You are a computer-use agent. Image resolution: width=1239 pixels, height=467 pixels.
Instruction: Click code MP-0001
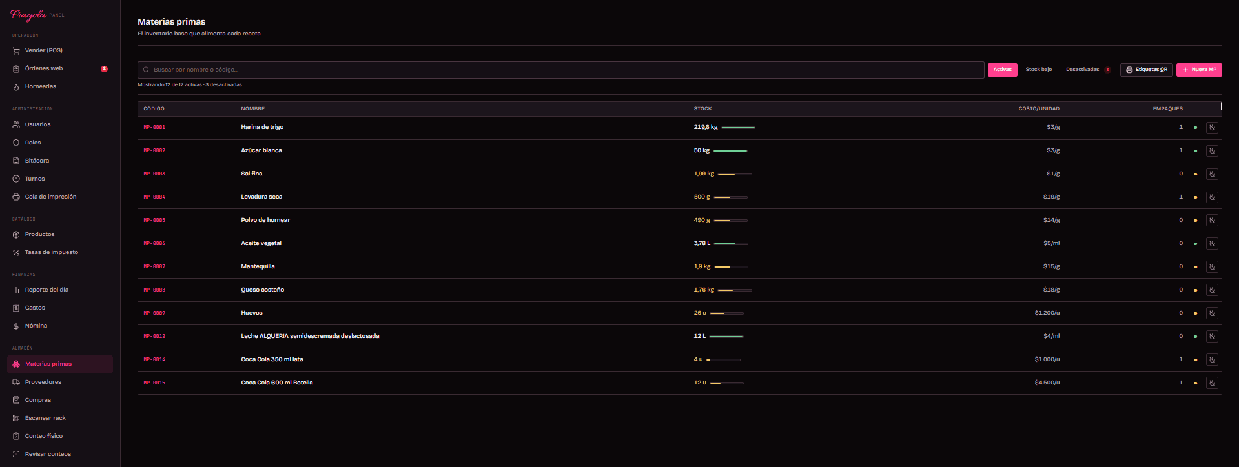coord(154,128)
